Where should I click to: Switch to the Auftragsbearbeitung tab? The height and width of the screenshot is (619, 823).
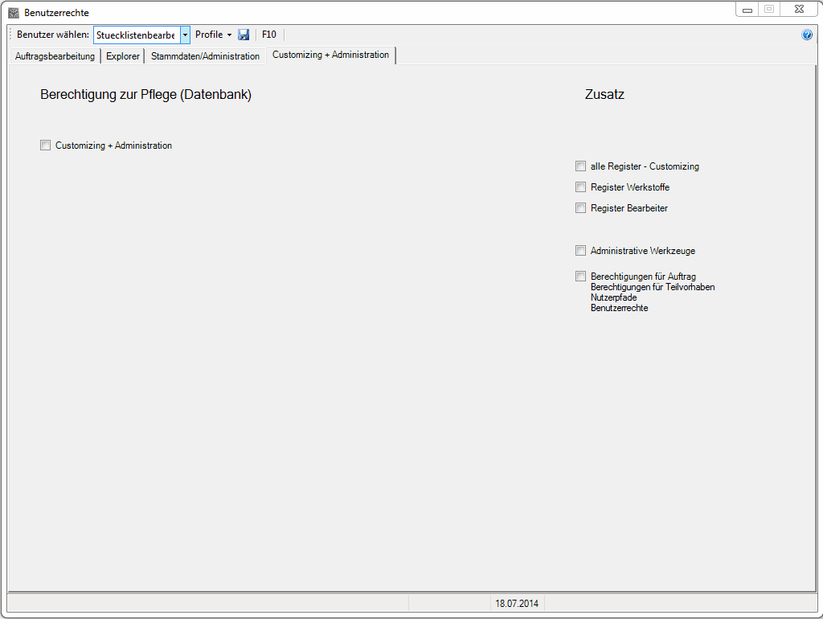click(x=55, y=56)
